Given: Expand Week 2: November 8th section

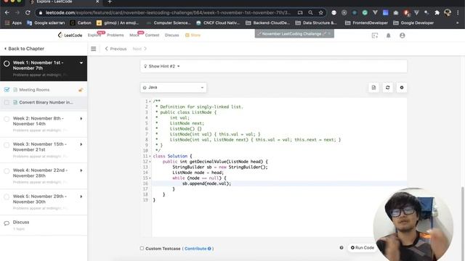Looking at the screenshot, I should [x=81, y=119].
